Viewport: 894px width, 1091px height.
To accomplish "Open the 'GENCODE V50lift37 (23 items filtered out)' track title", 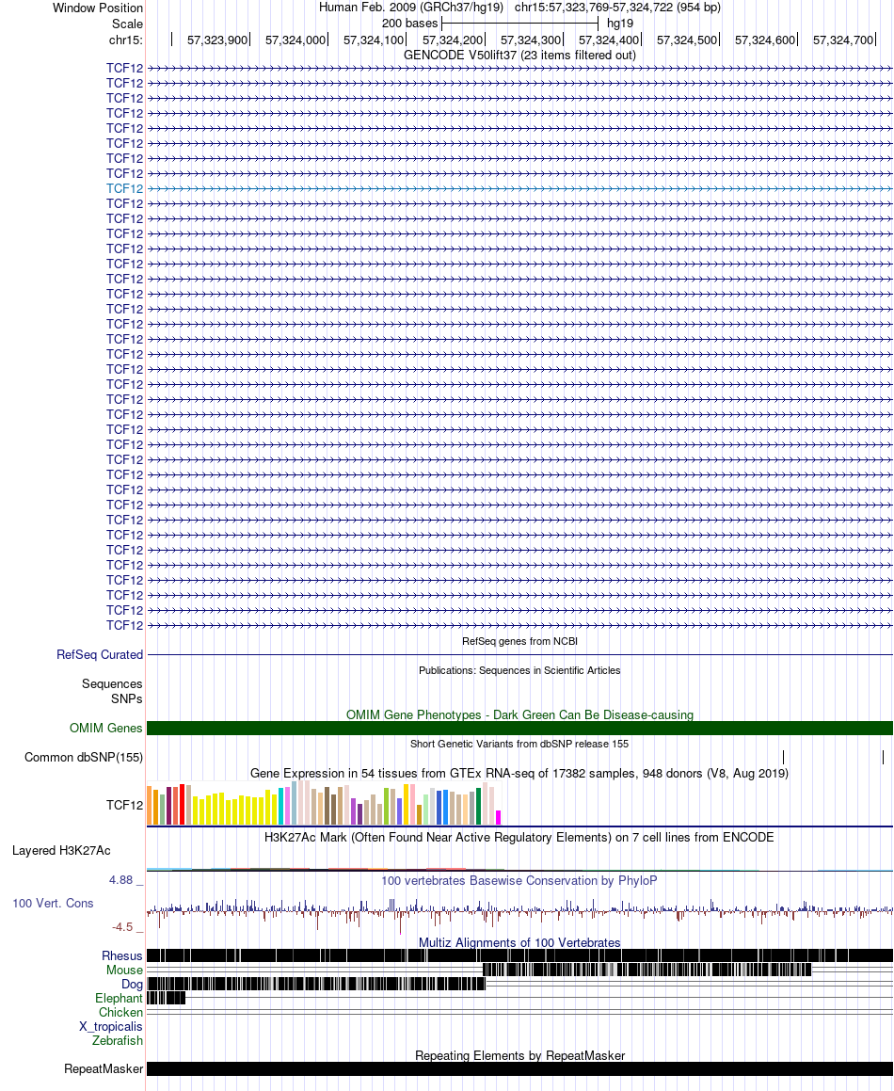I will tap(519, 55).
